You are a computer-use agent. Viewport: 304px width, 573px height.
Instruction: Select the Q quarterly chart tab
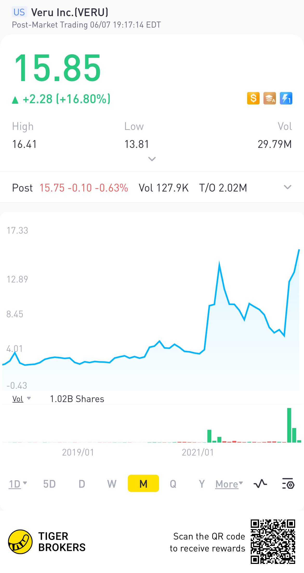point(173,484)
